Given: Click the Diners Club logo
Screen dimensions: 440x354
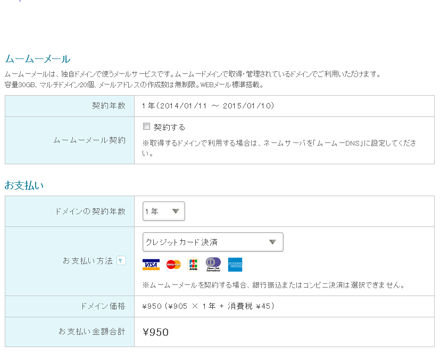Looking at the screenshot, I should 213,265.
